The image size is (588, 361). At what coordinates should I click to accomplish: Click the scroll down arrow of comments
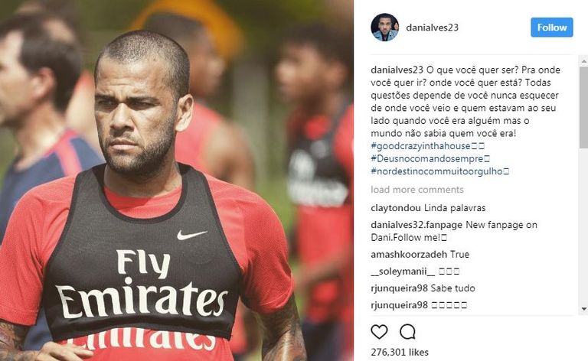584,309
